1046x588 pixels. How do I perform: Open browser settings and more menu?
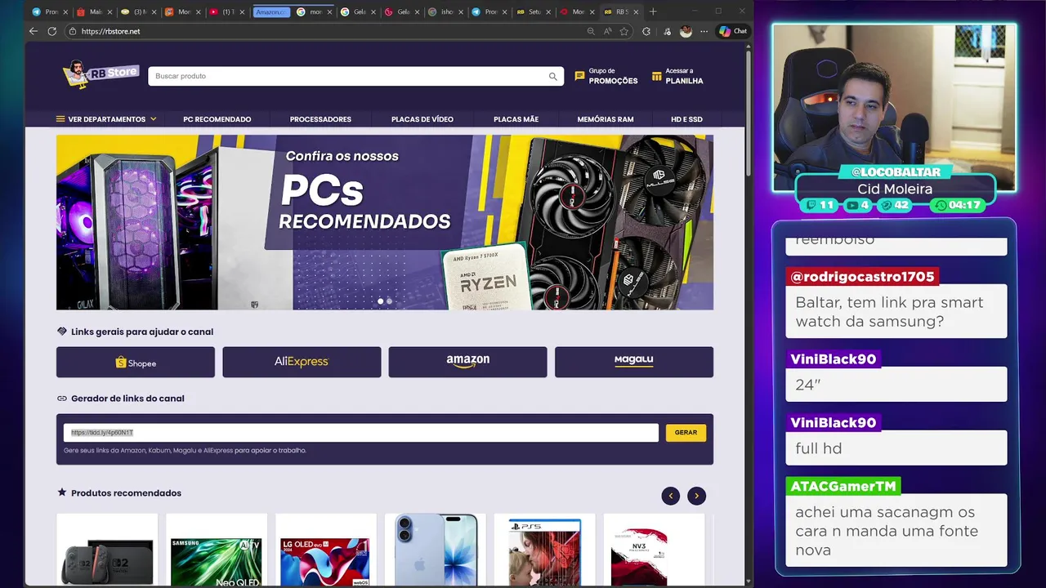tap(704, 31)
